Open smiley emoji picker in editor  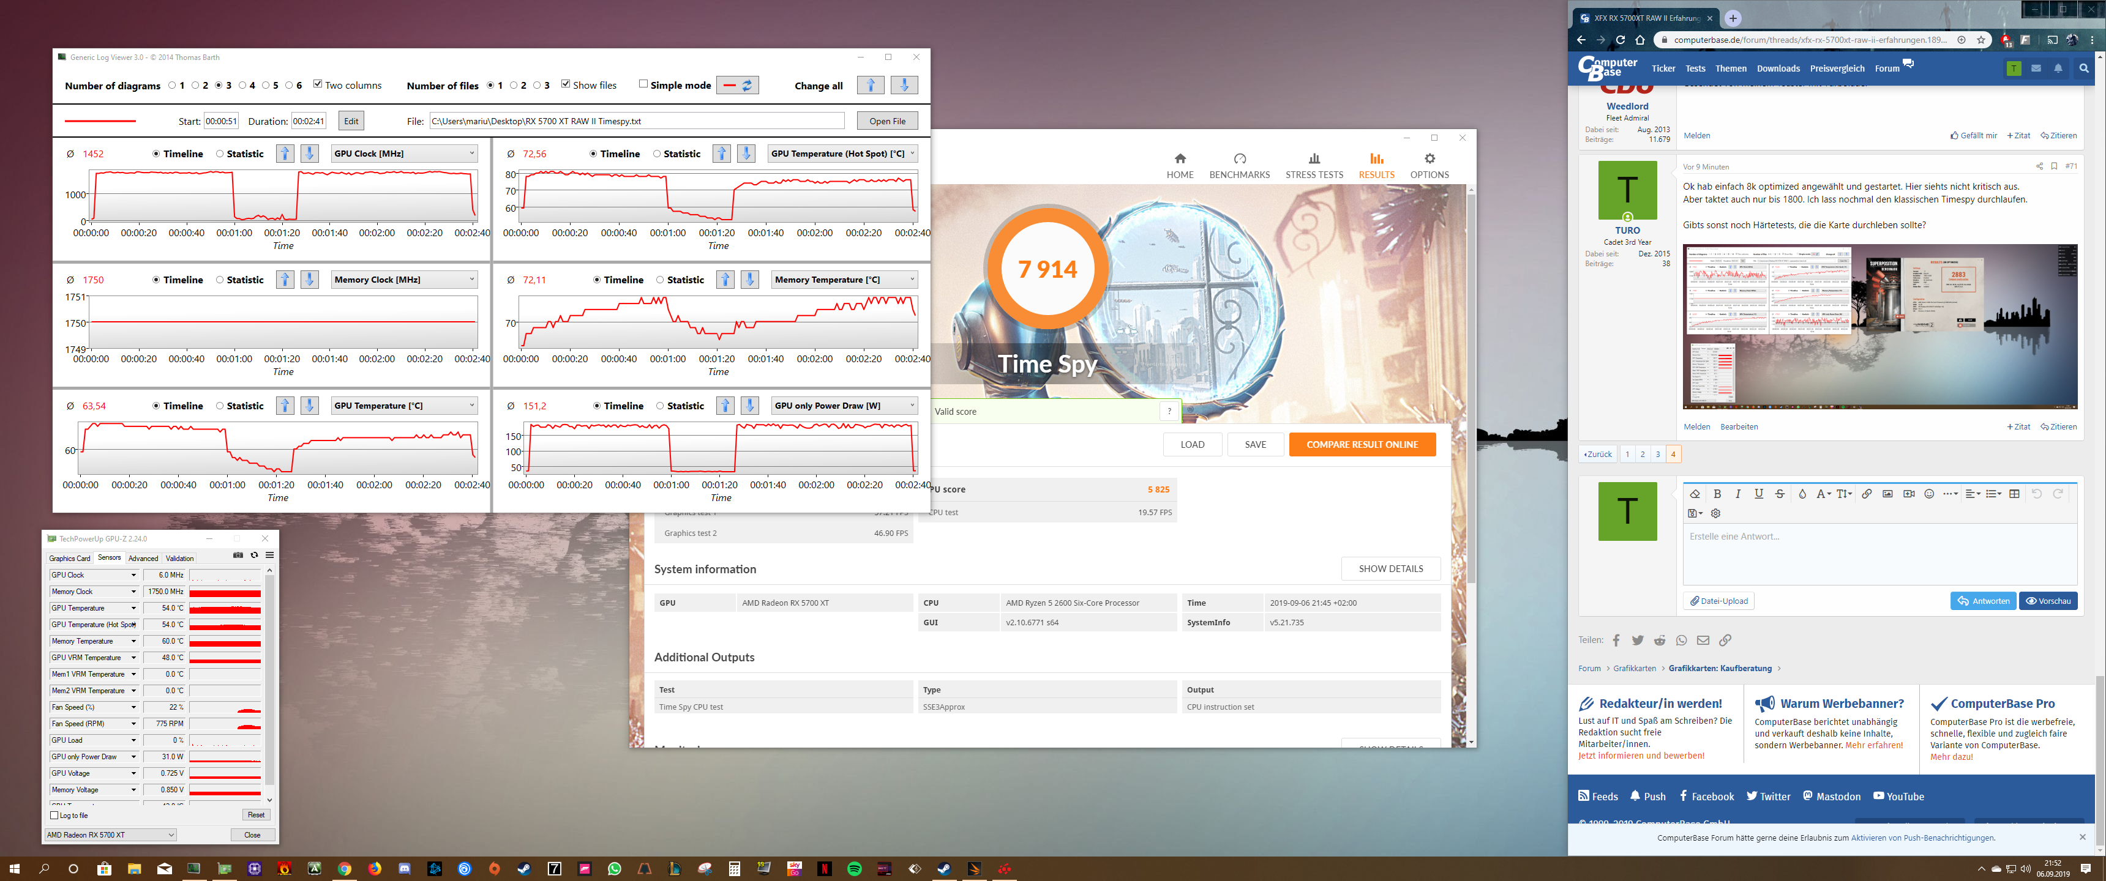tap(1928, 494)
